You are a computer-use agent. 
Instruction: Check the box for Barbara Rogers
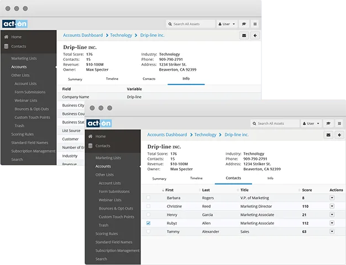[x=148, y=198]
